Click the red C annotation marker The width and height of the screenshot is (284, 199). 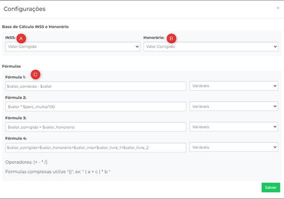click(x=36, y=75)
